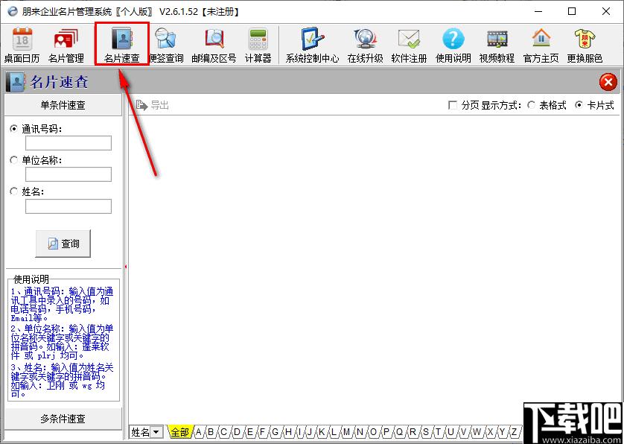Select the K letter tab
Viewport: 624px width, 444px height.
tap(322, 431)
